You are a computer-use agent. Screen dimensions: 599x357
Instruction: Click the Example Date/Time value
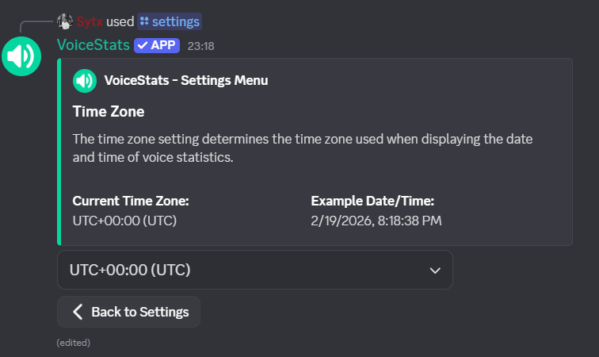click(x=376, y=220)
